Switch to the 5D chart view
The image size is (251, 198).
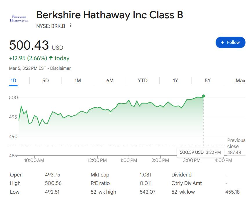tap(45, 81)
